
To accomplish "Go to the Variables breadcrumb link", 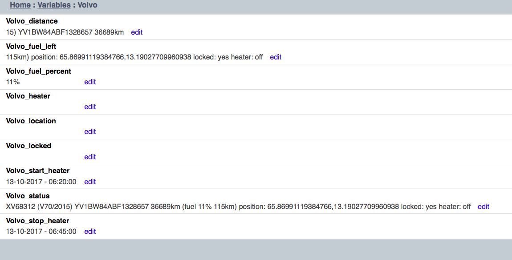I will click(x=54, y=5).
